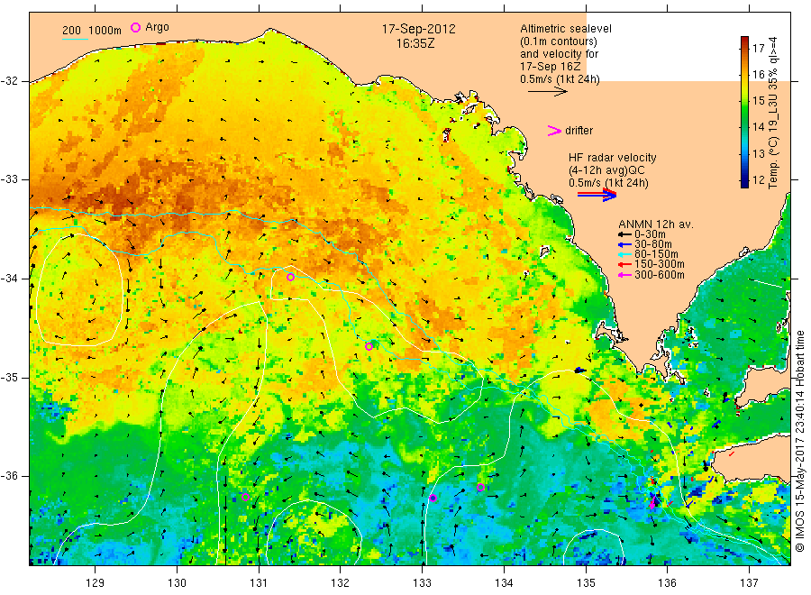Click longitude axis label 131
The image size is (811, 595).
point(259,582)
